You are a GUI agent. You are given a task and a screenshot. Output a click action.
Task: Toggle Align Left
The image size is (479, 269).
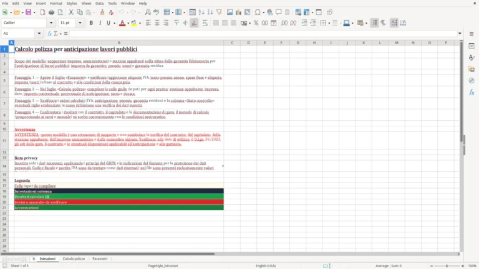tap(148, 23)
